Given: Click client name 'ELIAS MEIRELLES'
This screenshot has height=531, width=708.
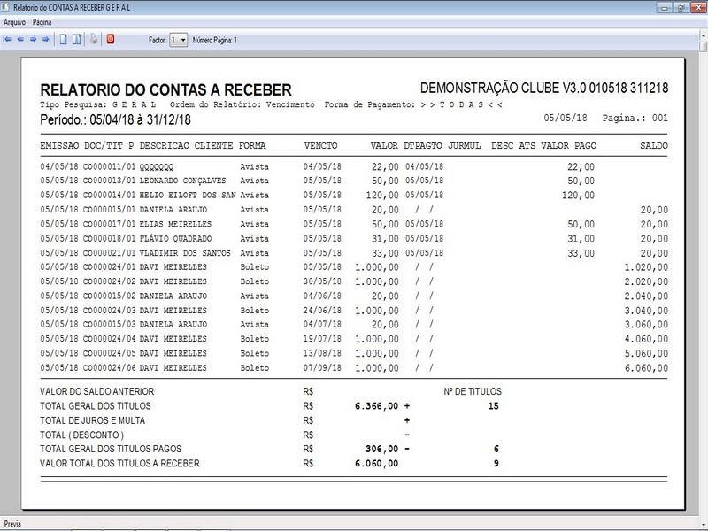Looking at the screenshot, I should (x=175, y=224).
